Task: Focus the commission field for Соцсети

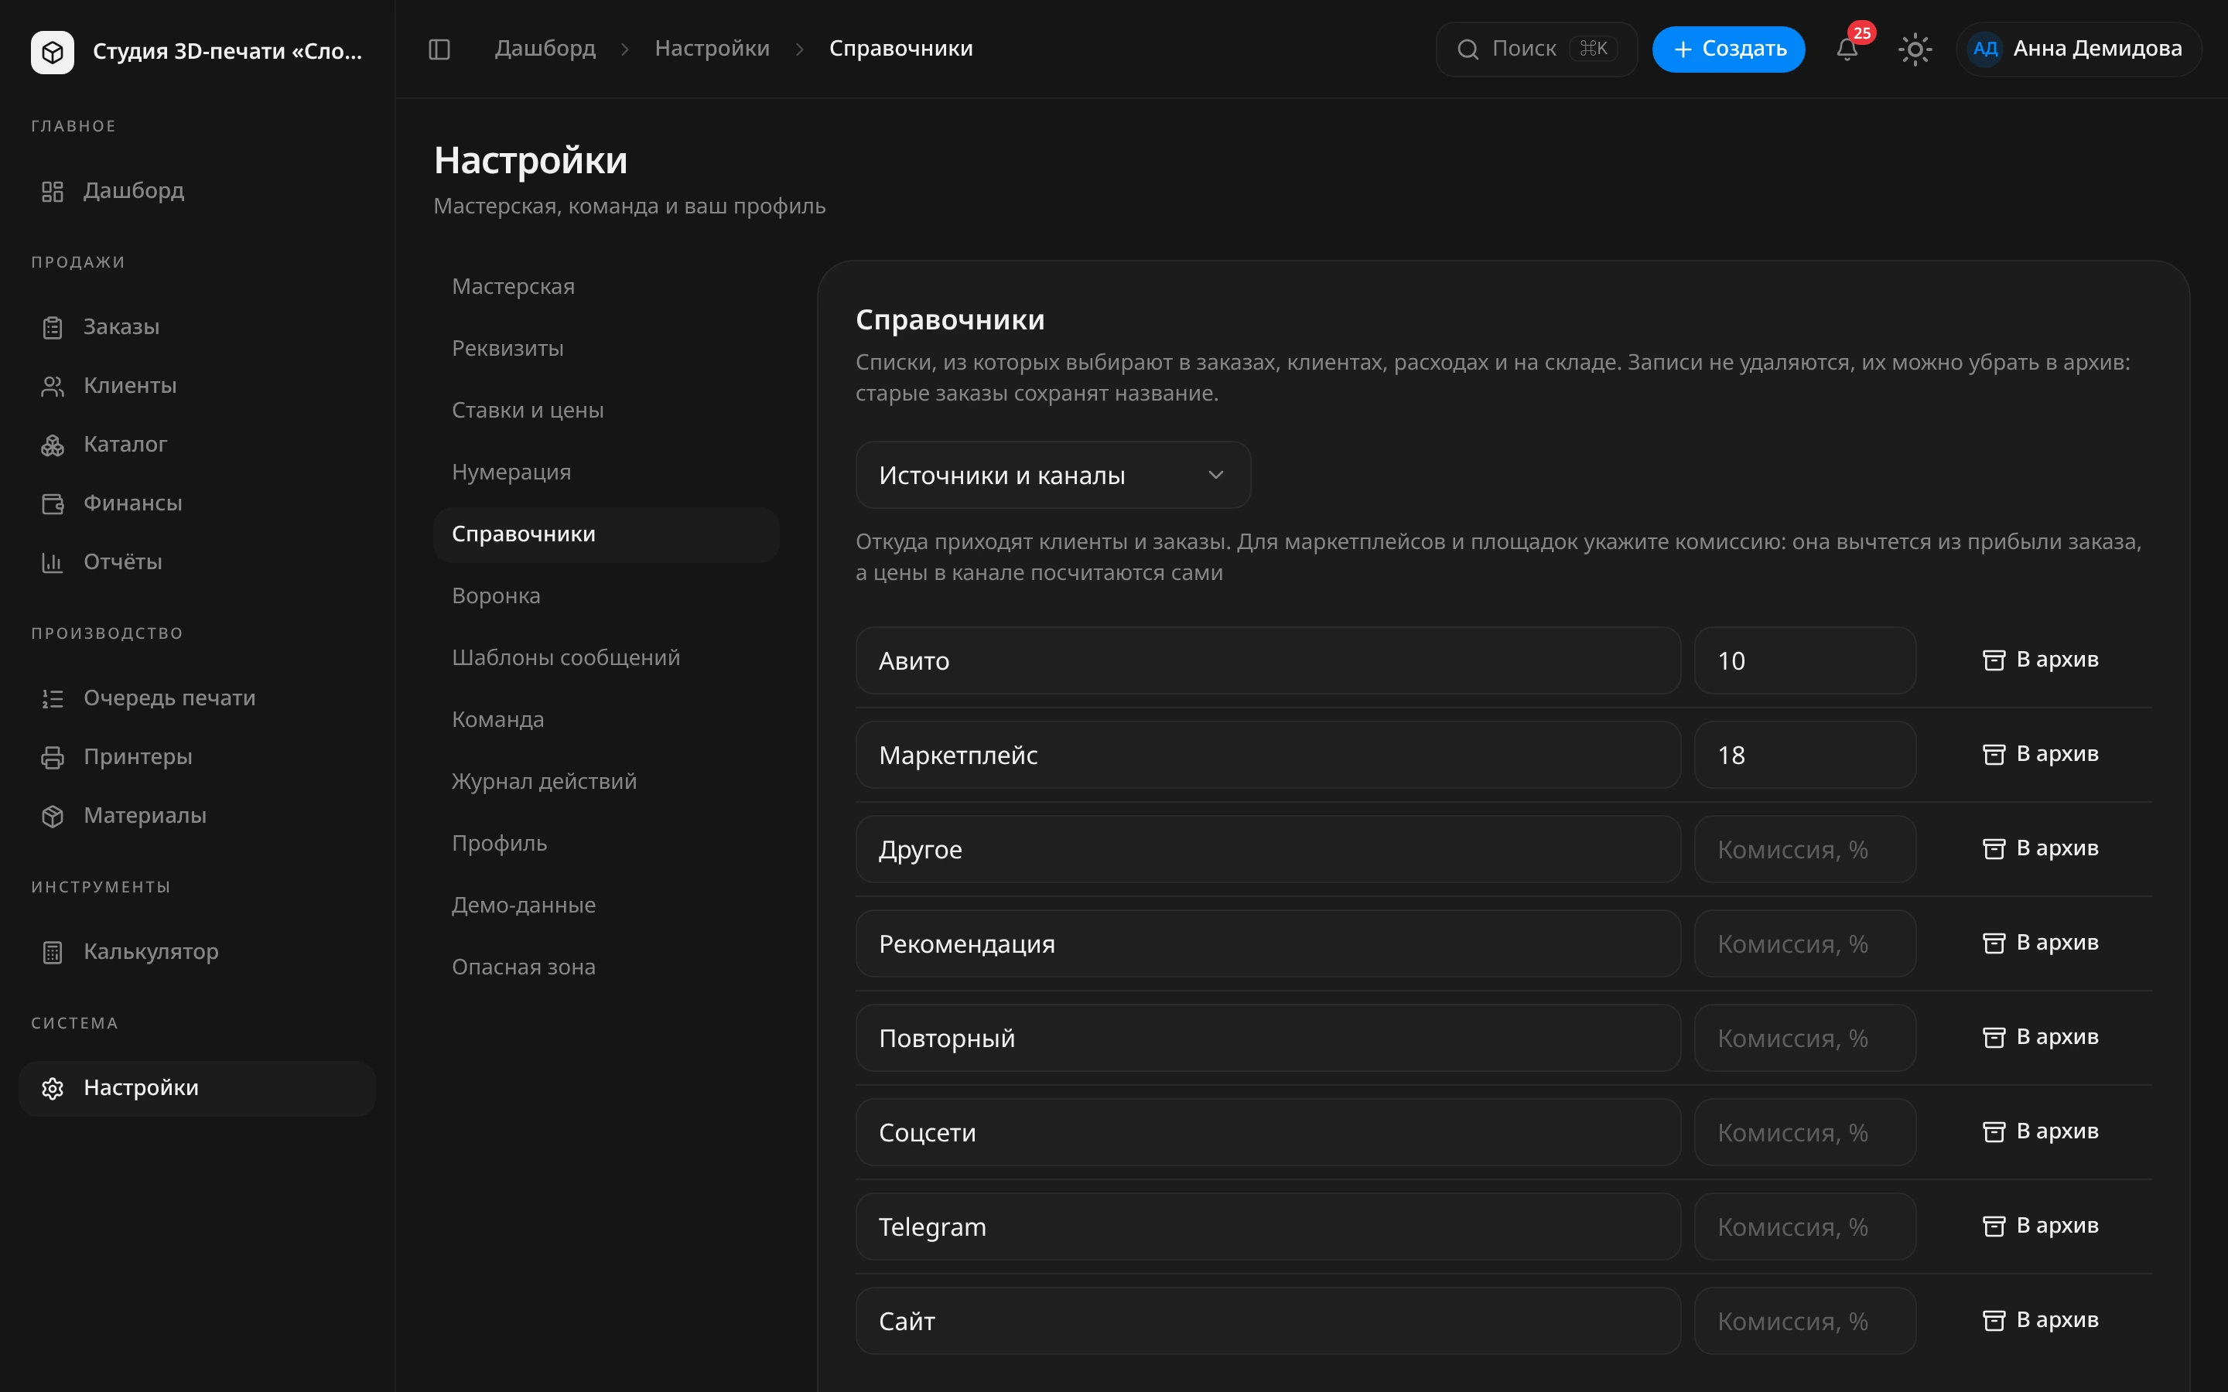Action: [x=1805, y=1132]
